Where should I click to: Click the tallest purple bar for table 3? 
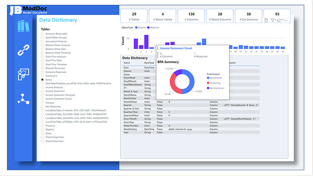147,42
